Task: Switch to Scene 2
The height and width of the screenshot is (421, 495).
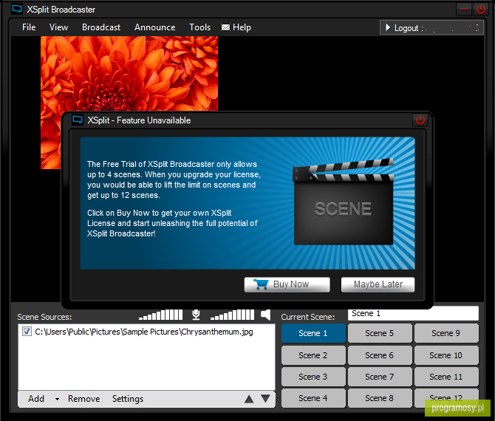Action: click(313, 355)
